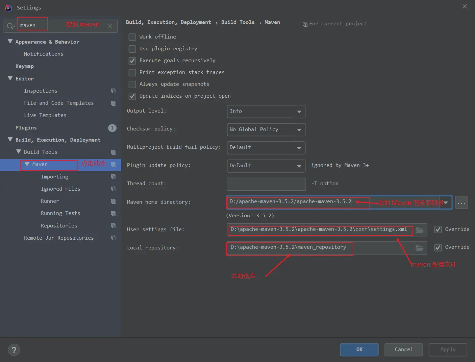
Task: Click project-scope icon beside File and Code Templates
Action: (113, 103)
